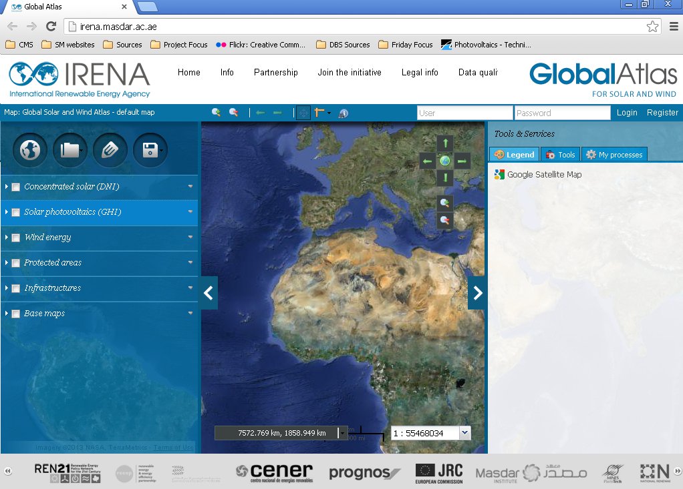Image resolution: width=683 pixels, height=489 pixels.
Task: Open the Partnership menu item
Action: 276,72
